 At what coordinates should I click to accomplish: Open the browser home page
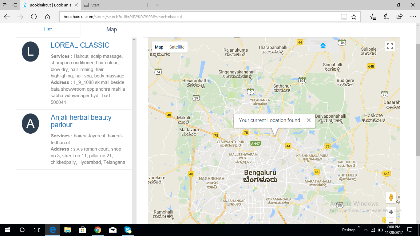[x=47, y=17]
